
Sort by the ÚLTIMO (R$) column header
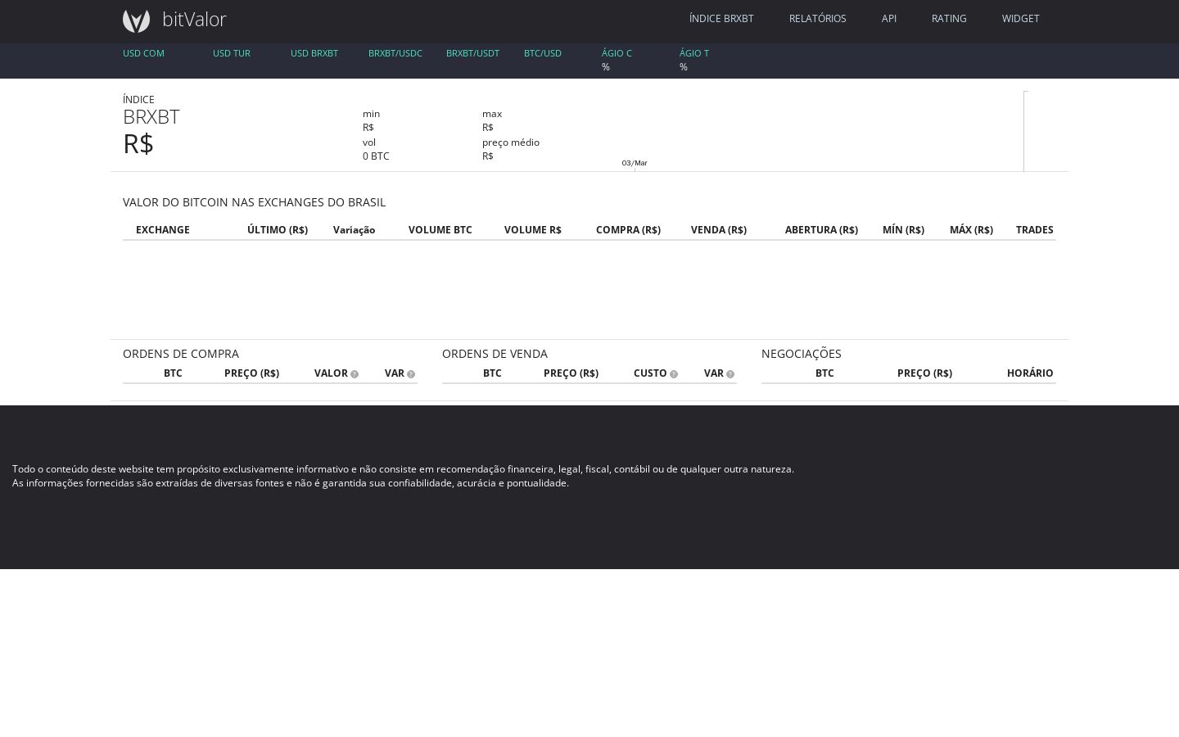(278, 230)
